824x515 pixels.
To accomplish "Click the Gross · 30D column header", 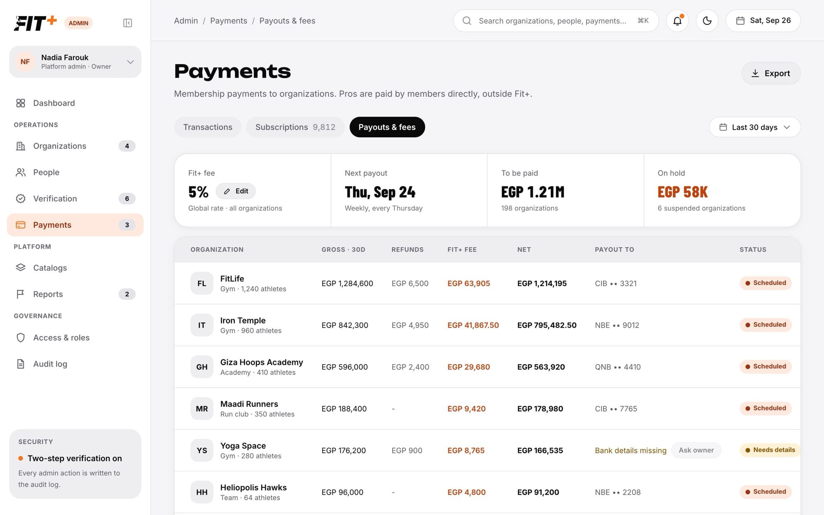I will [x=343, y=250].
